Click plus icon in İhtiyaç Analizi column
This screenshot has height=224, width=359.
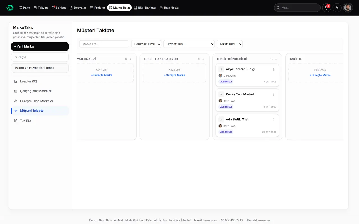130,59
